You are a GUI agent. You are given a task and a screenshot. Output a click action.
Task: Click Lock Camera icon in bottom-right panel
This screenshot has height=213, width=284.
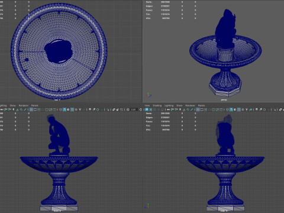(172, 109)
